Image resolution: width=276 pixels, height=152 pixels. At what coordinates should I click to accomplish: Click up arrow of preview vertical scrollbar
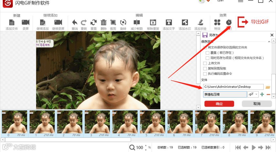(x=198, y=34)
